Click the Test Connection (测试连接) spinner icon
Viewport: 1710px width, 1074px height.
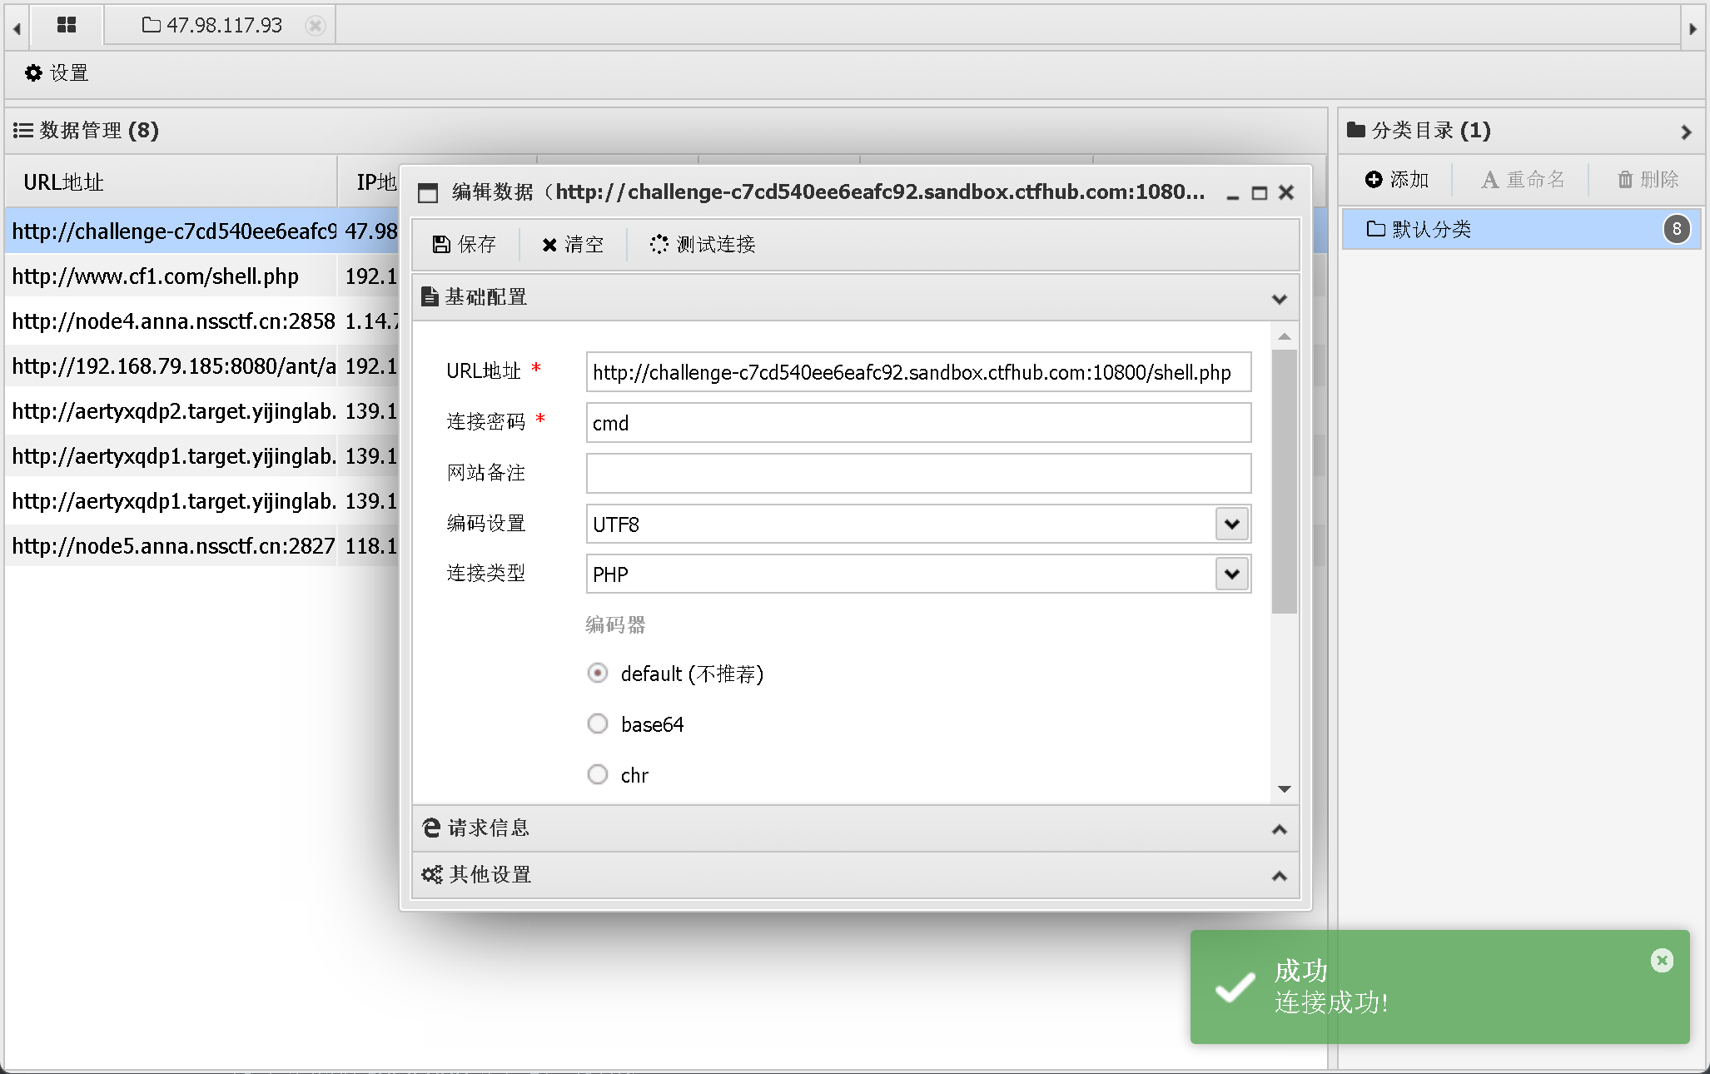(x=659, y=244)
